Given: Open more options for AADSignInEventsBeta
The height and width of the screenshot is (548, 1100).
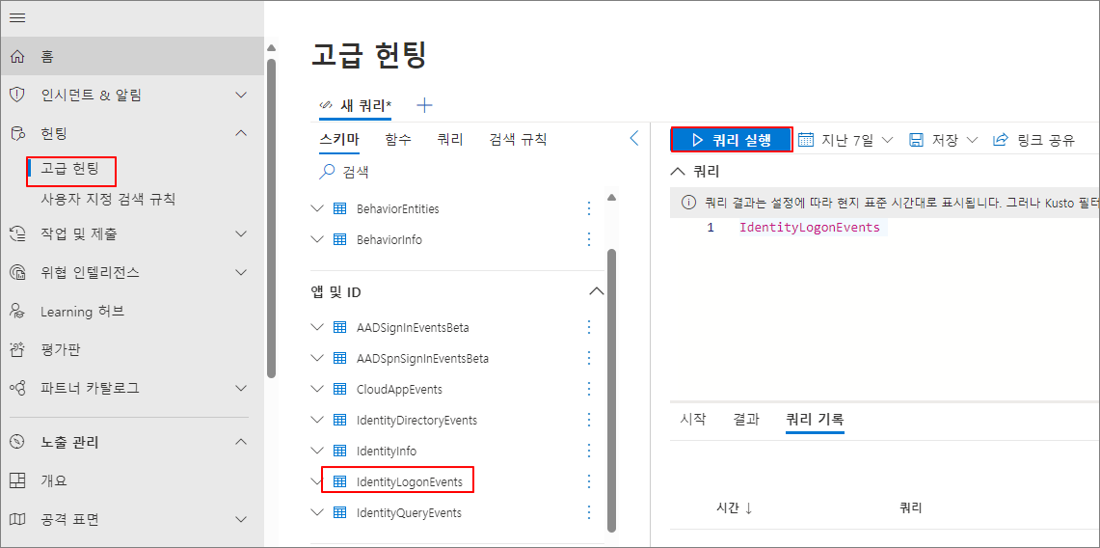Looking at the screenshot, I should [x=589, y=327].
